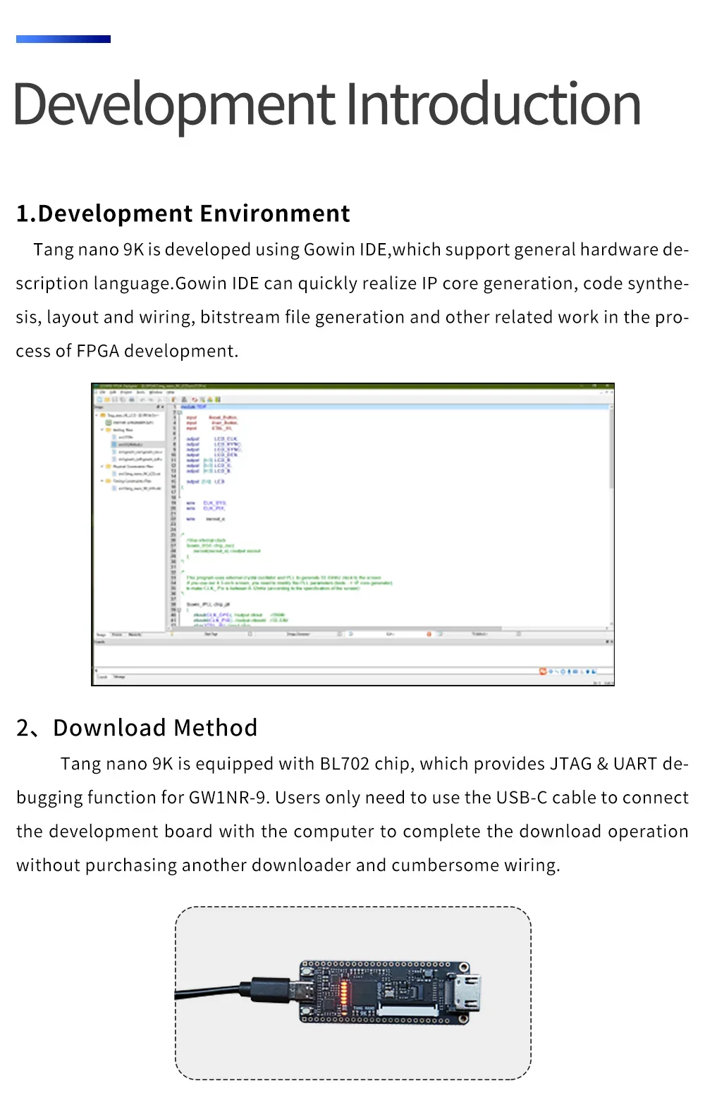Viewport: 705px width, 1119px height.
Task: Click the red-orange Run icon in toolbar
Action: pos(195,400)
